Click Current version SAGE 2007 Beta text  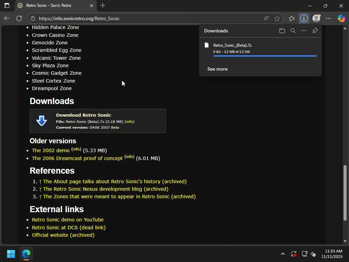(x=88, y=128)
